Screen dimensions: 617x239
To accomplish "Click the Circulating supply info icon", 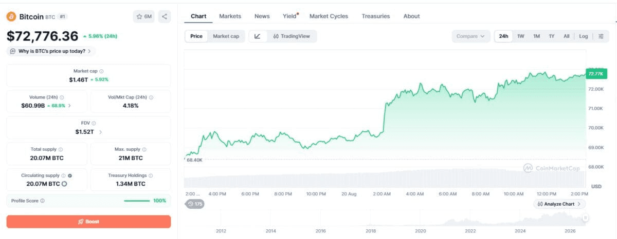I will pos(64,175).
